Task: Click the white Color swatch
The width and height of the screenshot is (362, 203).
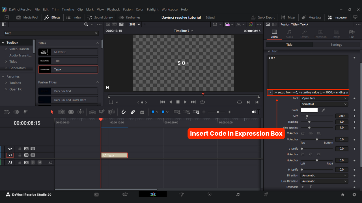Action: (x=309, y=110)
